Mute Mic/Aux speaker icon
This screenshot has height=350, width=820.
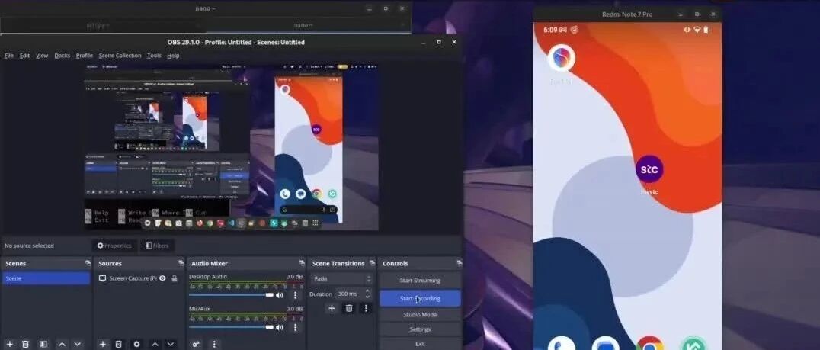pos(280,327)
